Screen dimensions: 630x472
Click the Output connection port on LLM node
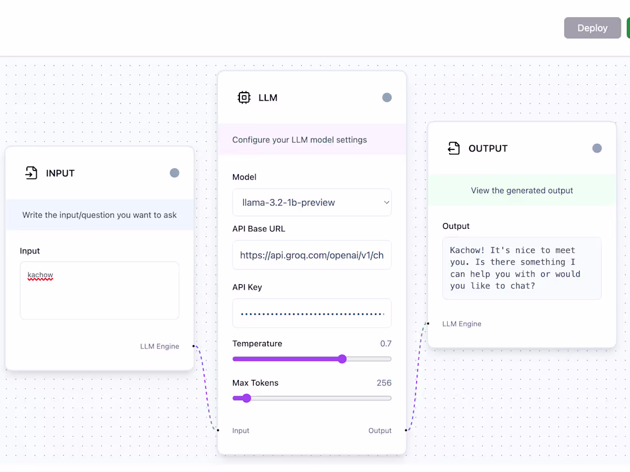407,430
